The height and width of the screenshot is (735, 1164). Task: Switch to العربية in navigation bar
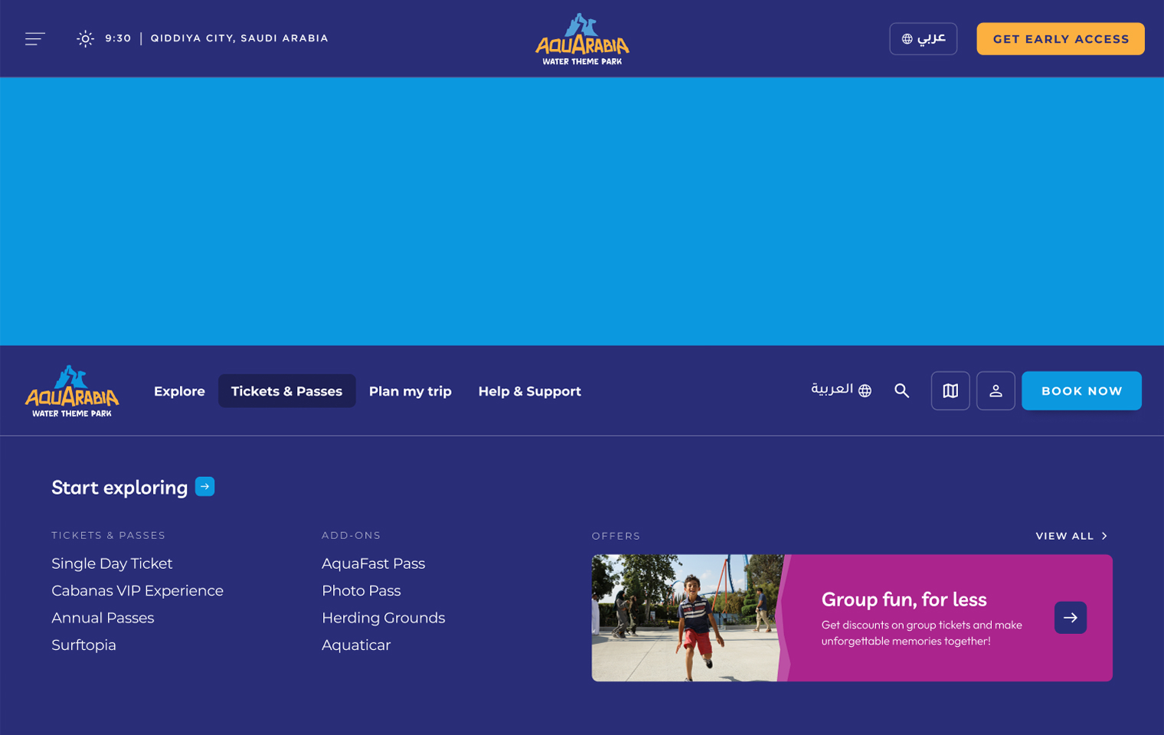841,390
